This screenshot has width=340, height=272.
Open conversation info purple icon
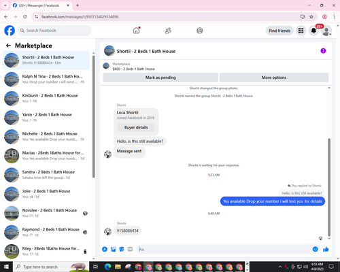pyautogui.click(x=323, y=51)
